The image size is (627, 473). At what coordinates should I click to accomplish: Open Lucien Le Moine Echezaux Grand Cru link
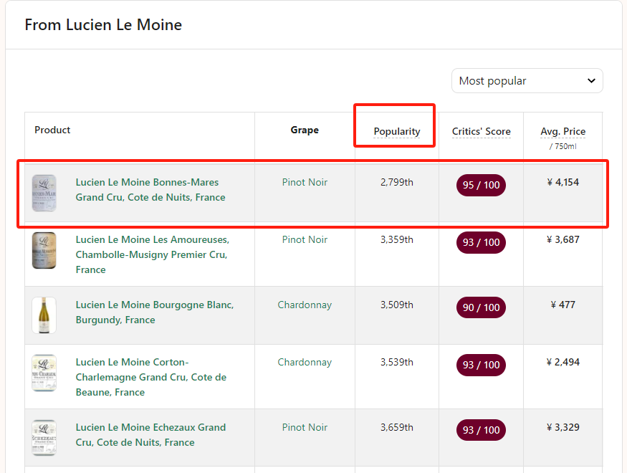point(150,434)
